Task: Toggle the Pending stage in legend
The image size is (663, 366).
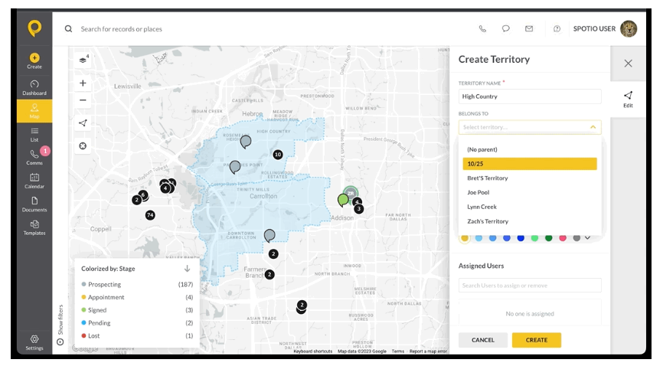Action: (x=137, y=323)
